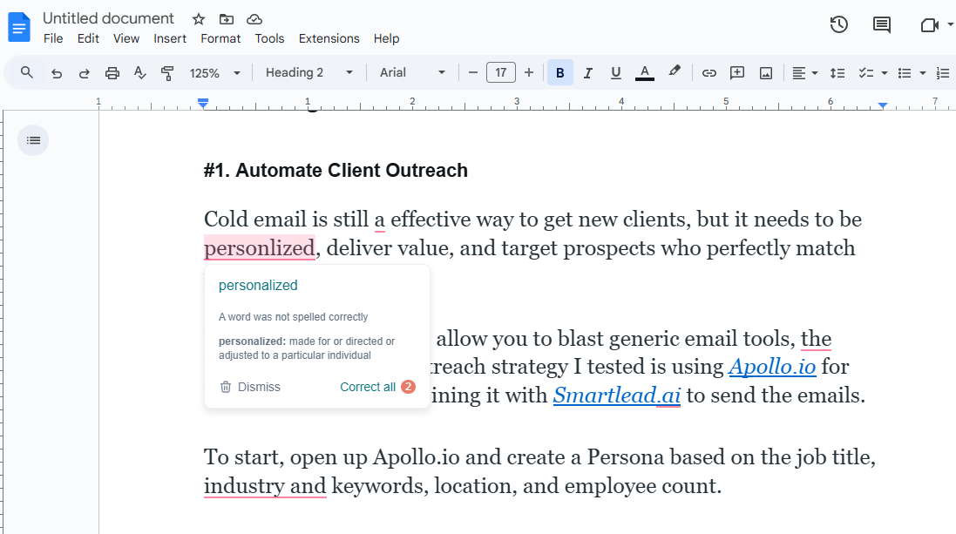Open the Extensions menu
Image resolution: width=956 pixels, height=534 pixels.
tap(329, 38)
